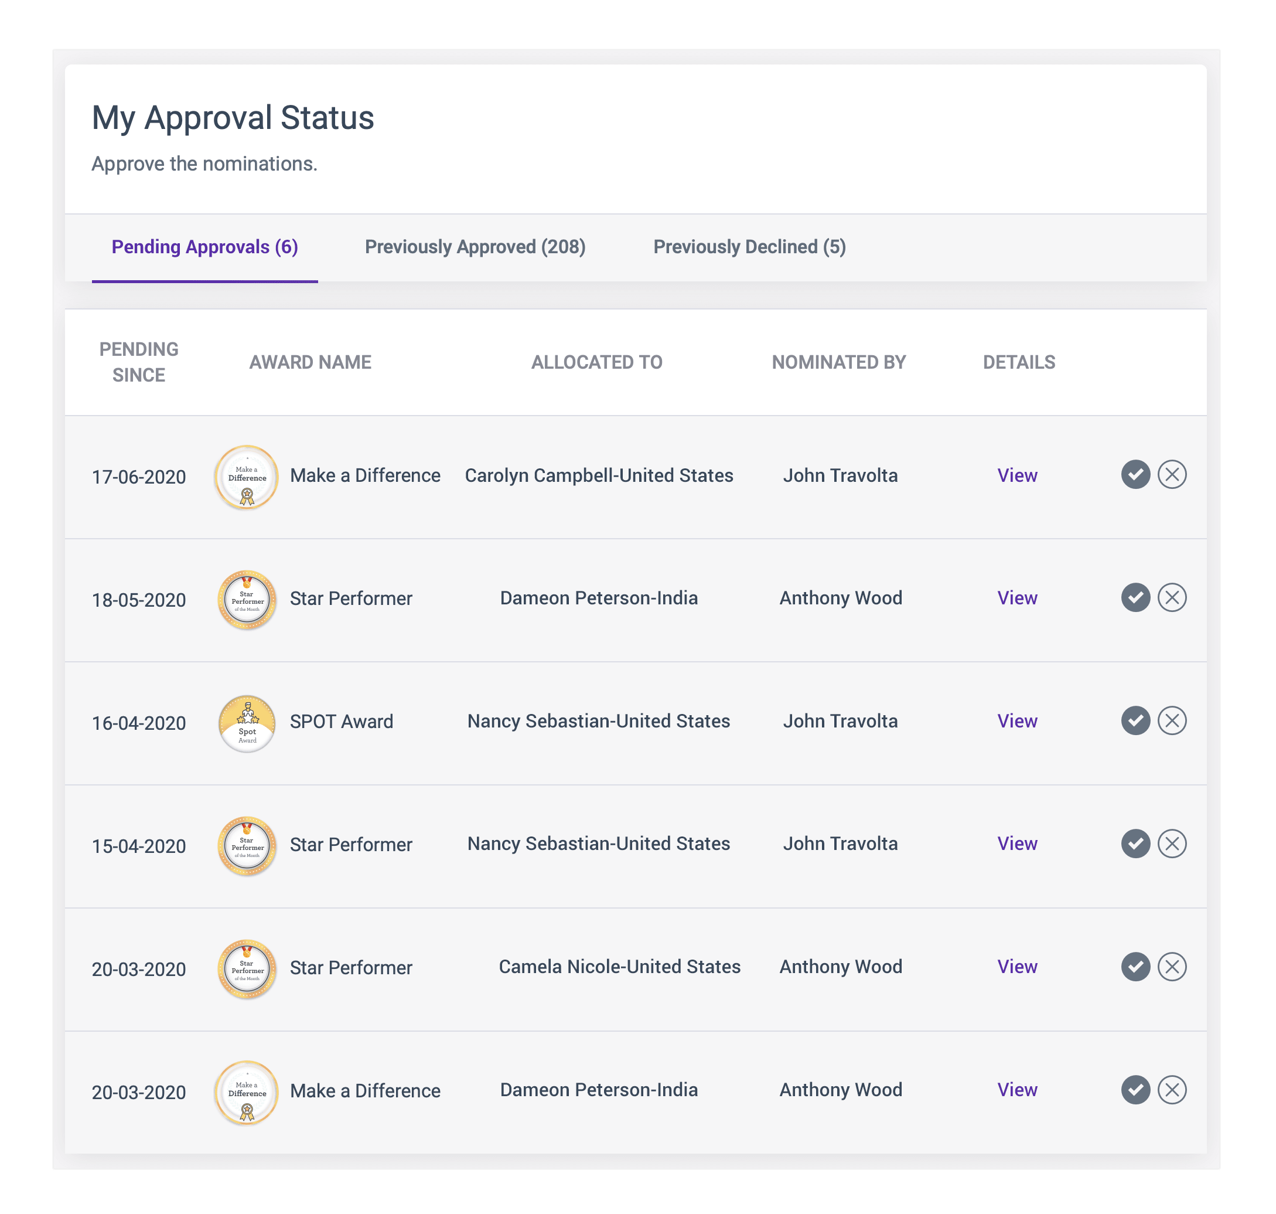Approve the SPOT Award nomination checkmark
Image resolution: width=1276 pixels, height=1214 pixels.
pos(1135,721)
